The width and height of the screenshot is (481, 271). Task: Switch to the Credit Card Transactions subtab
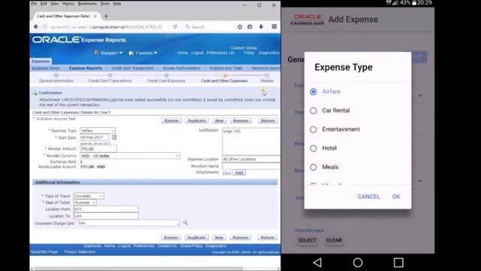pos(132,68)
